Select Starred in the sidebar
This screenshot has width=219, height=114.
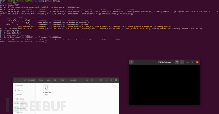(x=24, y=90)
